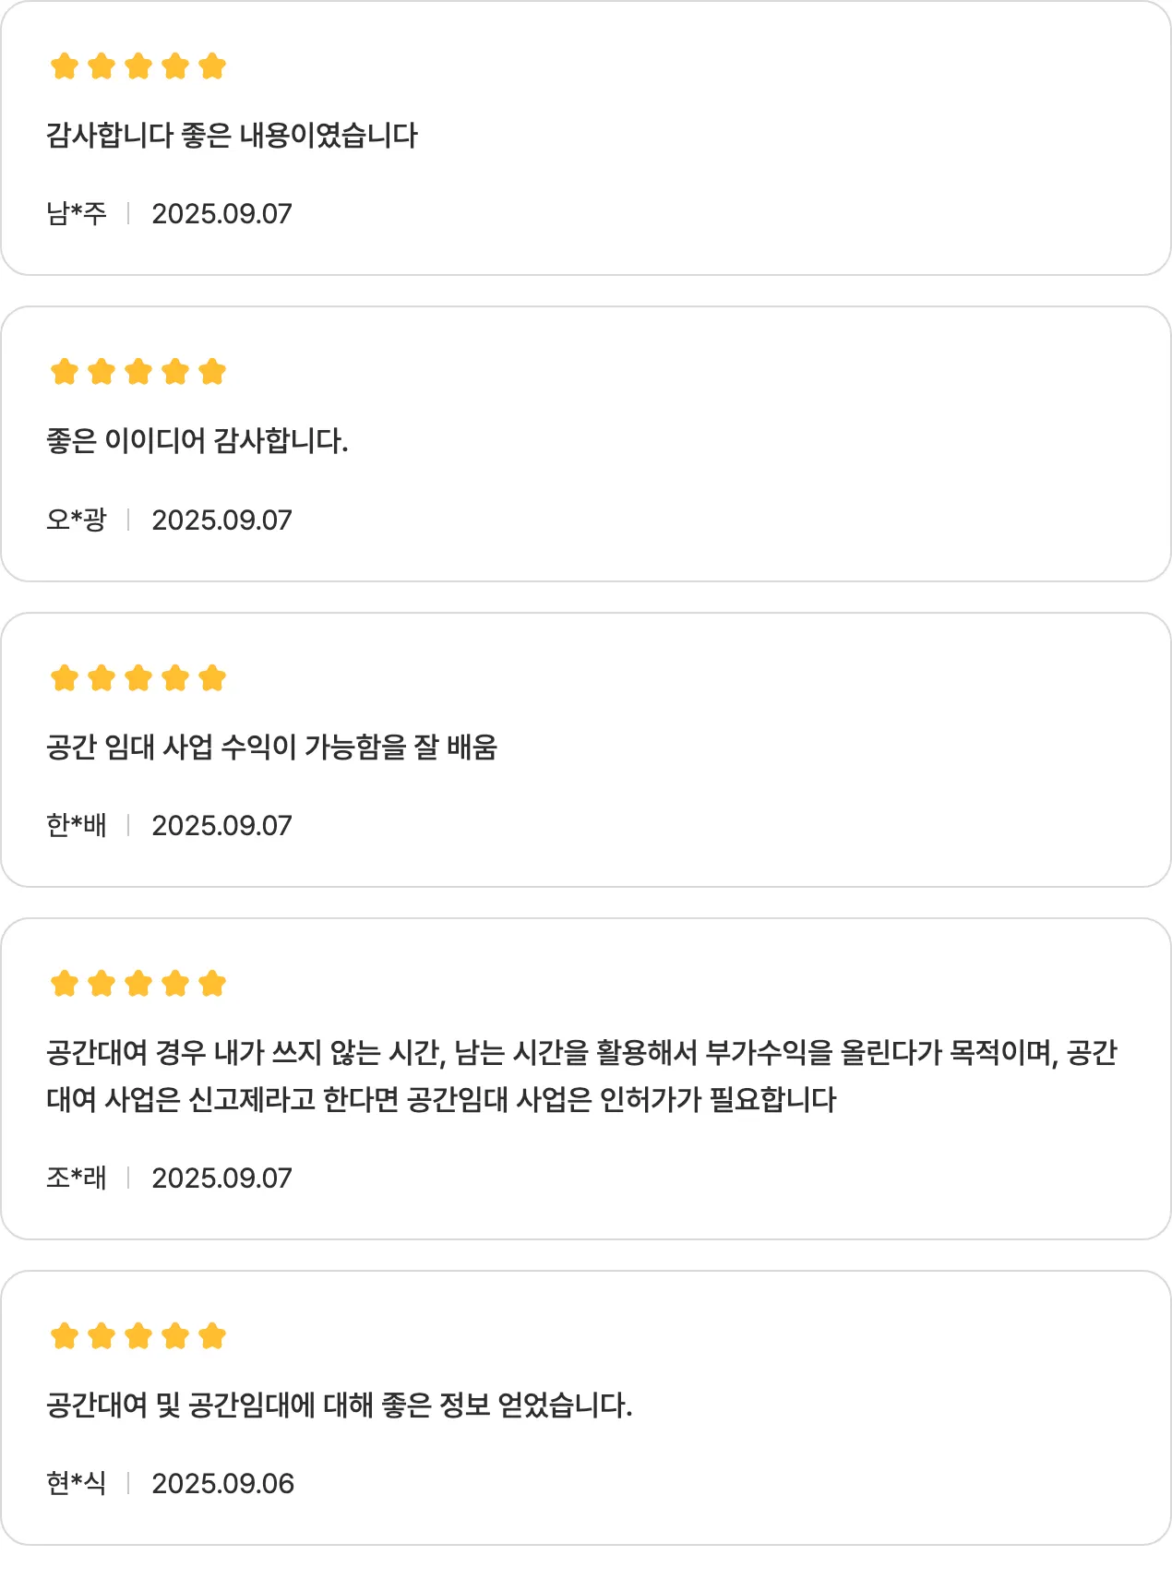Viewport: 1172px width, 1591px height.
Task: Click the middle star in 현*식's review
Action: pyautogui.click(x=138, y=1336)
